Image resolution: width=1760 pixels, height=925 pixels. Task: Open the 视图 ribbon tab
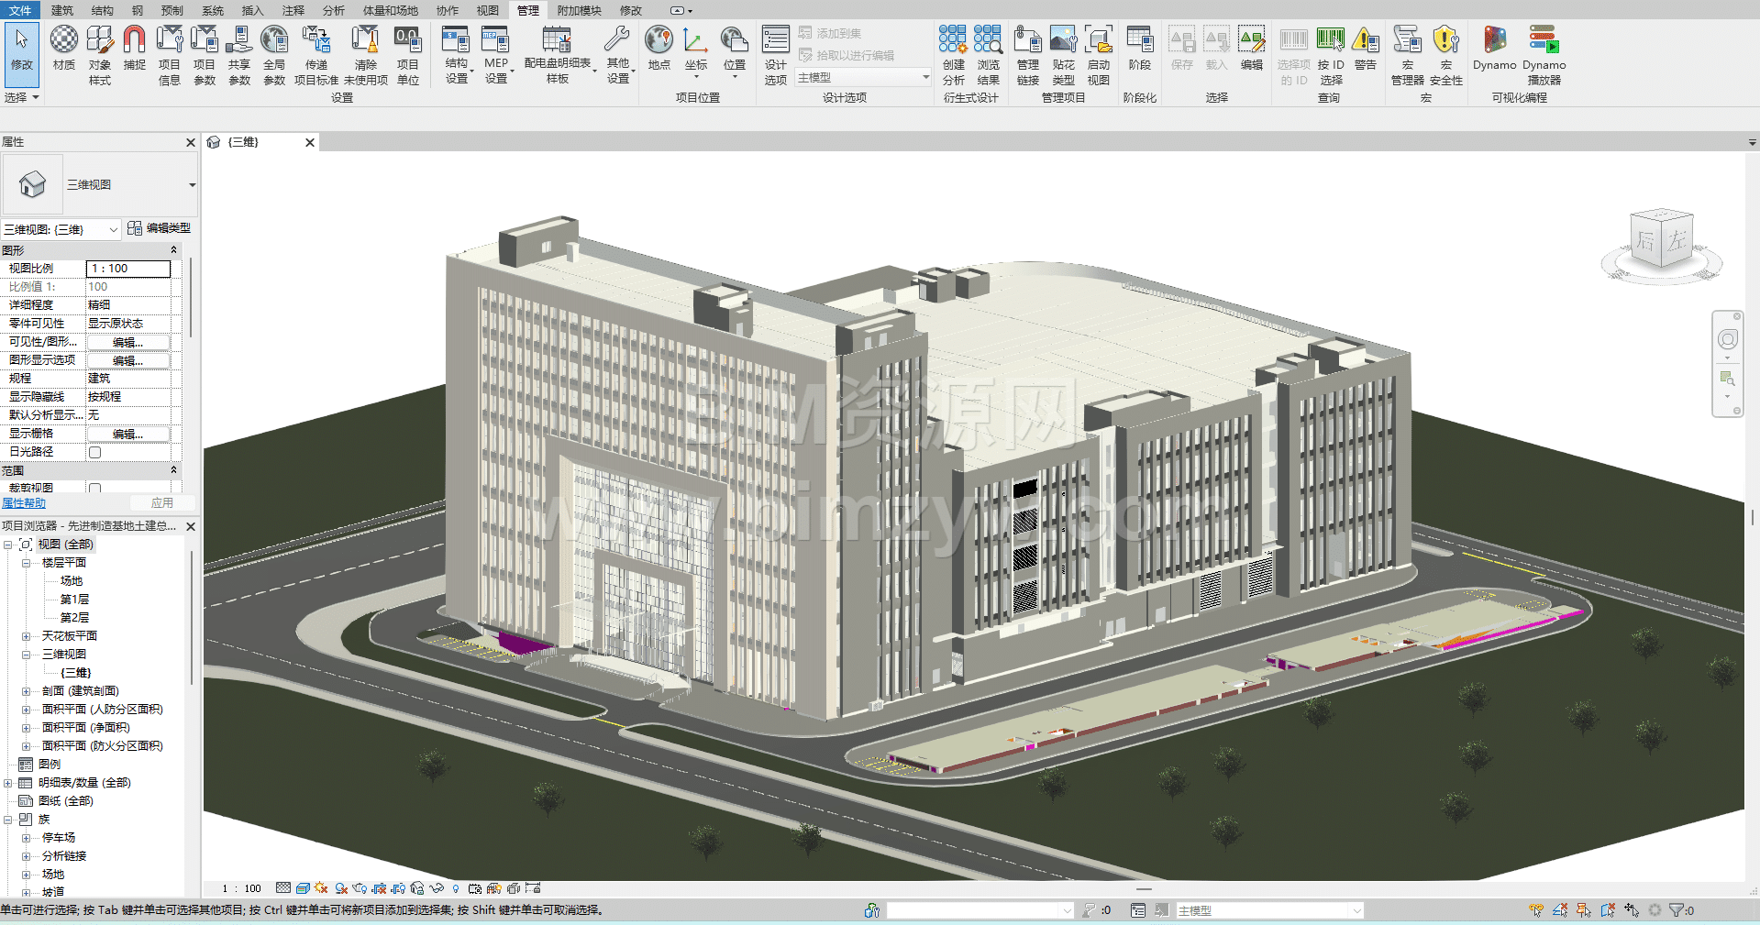(487, 10)
